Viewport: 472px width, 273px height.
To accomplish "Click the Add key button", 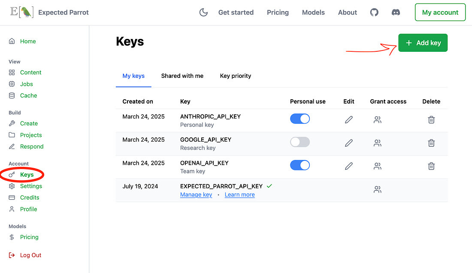I will (423, 43).
